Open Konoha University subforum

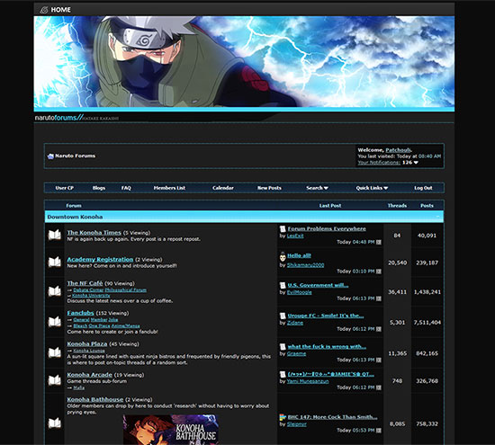click(91, 296)
